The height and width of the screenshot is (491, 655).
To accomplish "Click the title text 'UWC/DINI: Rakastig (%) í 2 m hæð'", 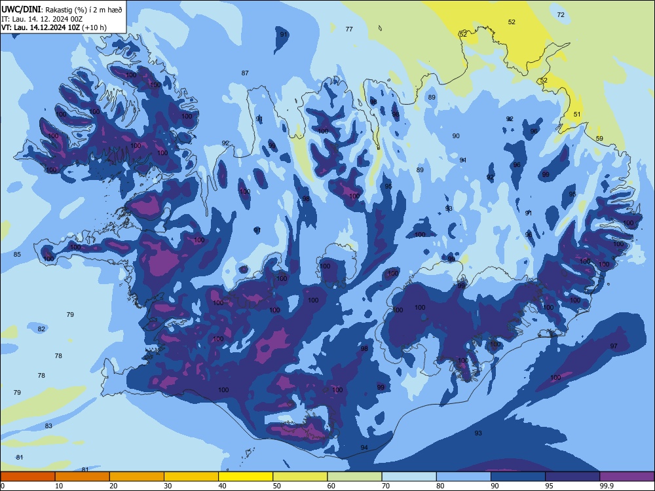I will pyautogui.click(x=62, y=10).
